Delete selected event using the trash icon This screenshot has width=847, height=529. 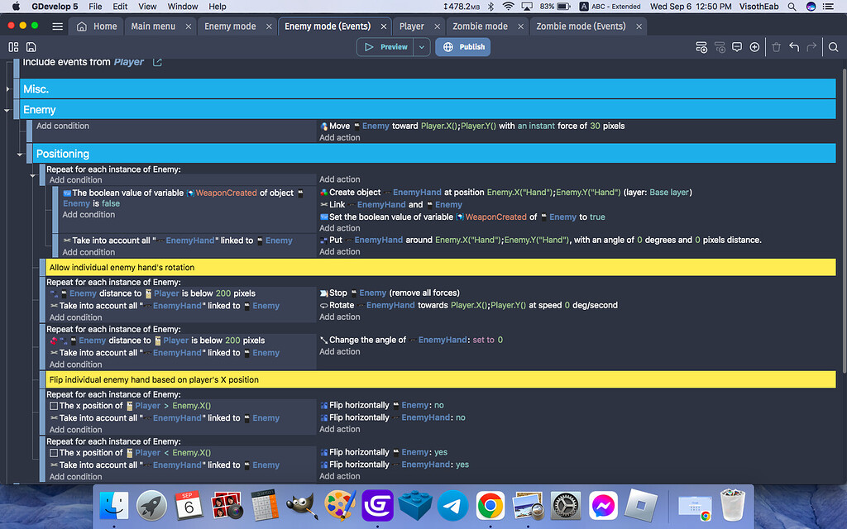(x=776, y=47)
